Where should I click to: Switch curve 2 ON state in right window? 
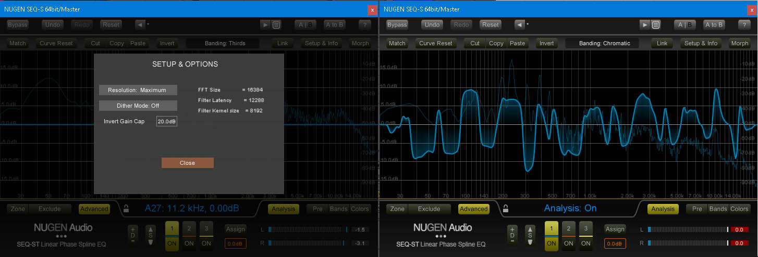(569, 243)
